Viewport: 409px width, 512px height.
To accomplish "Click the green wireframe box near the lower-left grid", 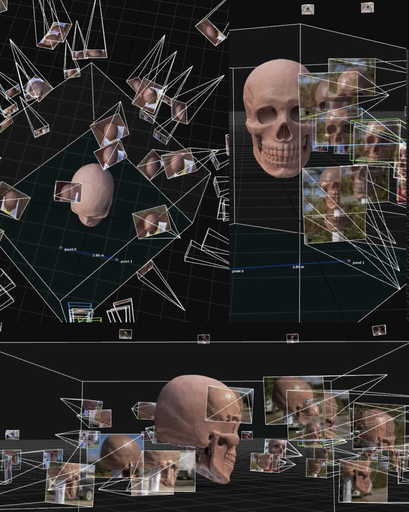I will pos(89,319).
